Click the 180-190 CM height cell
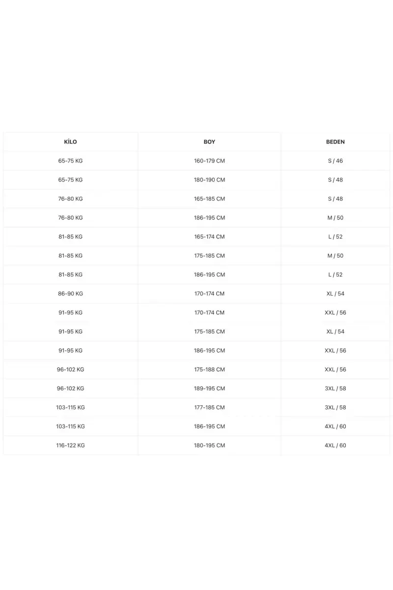 tap(209, 180)
